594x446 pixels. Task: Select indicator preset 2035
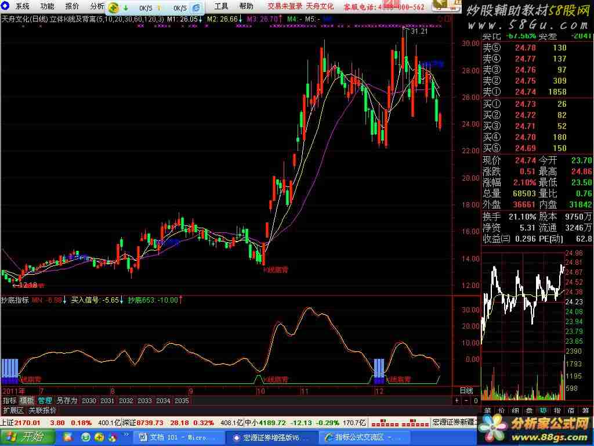point(182,401)
